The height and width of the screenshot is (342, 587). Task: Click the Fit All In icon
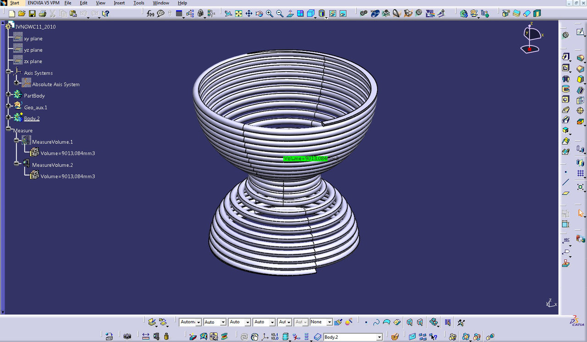point(238,14)
